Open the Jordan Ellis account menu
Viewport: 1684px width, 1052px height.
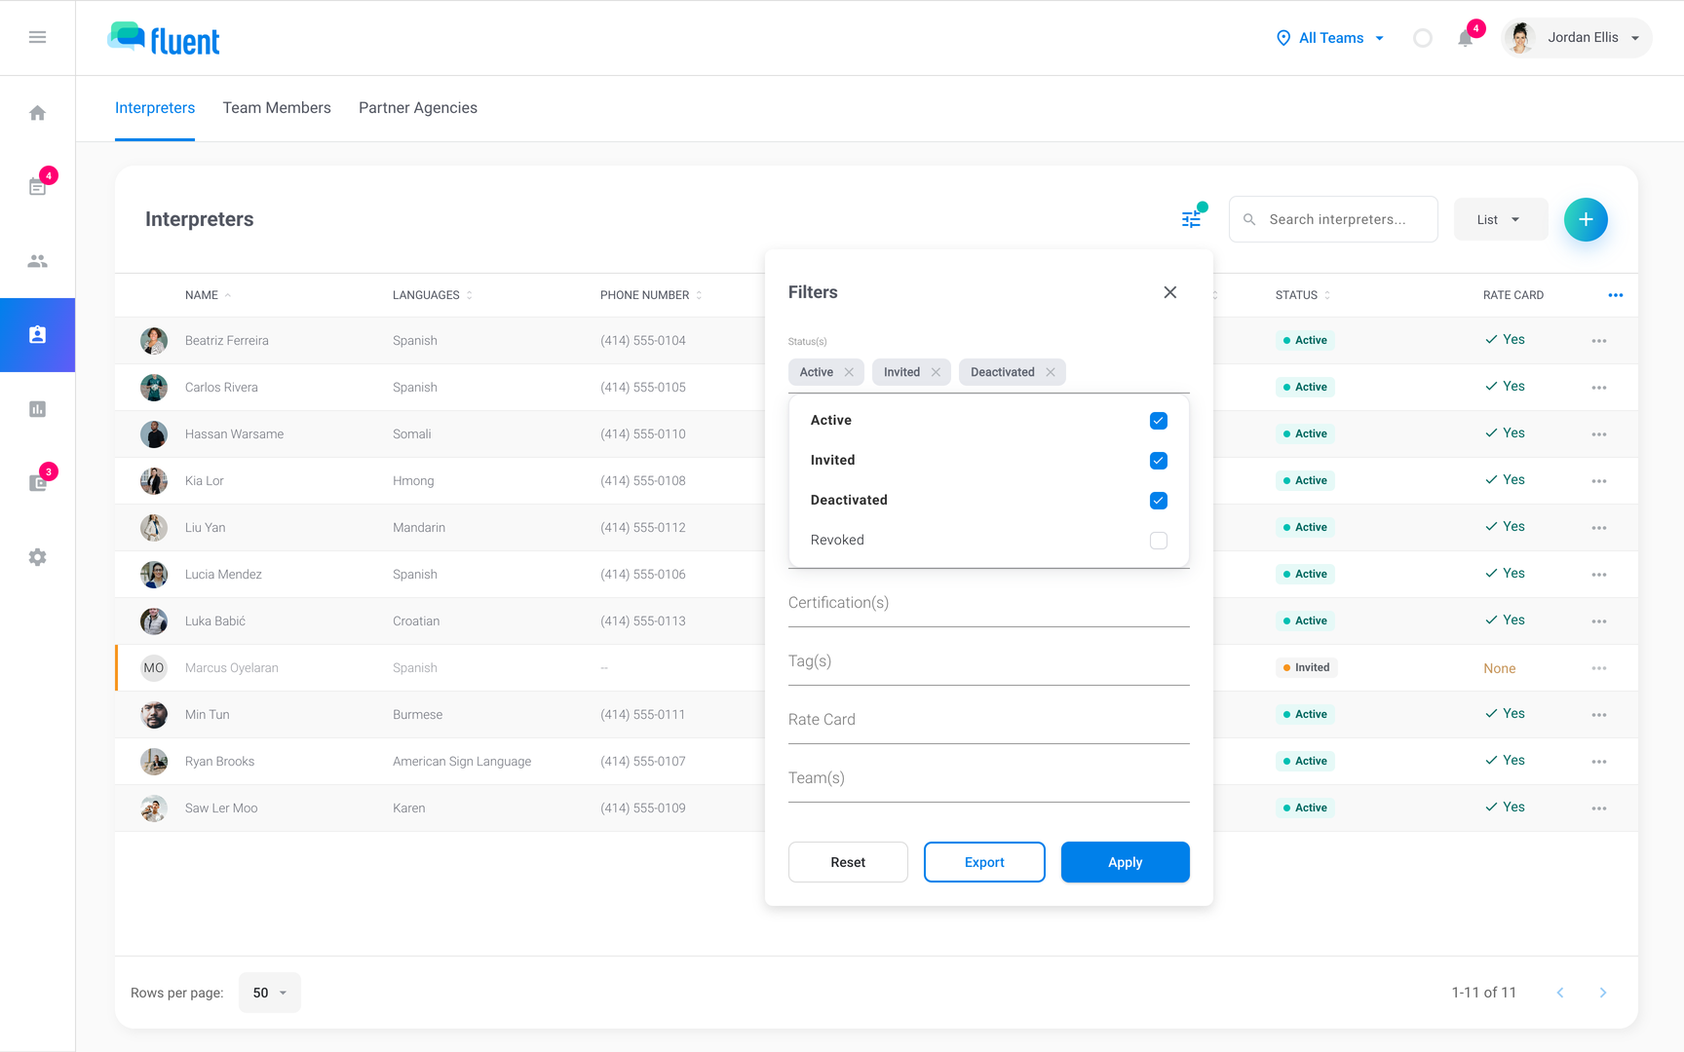1576,38
